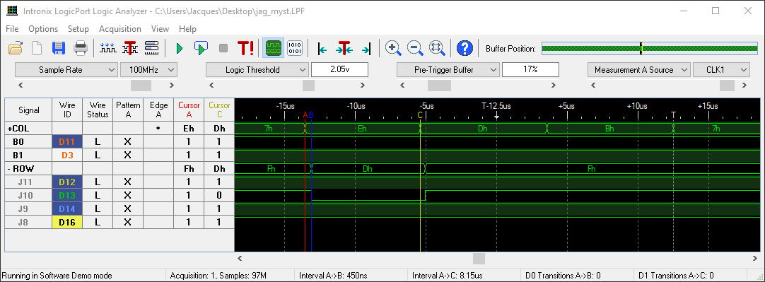The height and width of the screenshot is (282, 765).
Task: Expand the Logic Threshold selector dropdown
Action: [x=257, y=70]
